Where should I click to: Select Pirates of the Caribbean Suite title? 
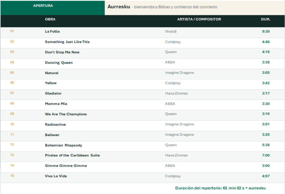click(72, 155)
